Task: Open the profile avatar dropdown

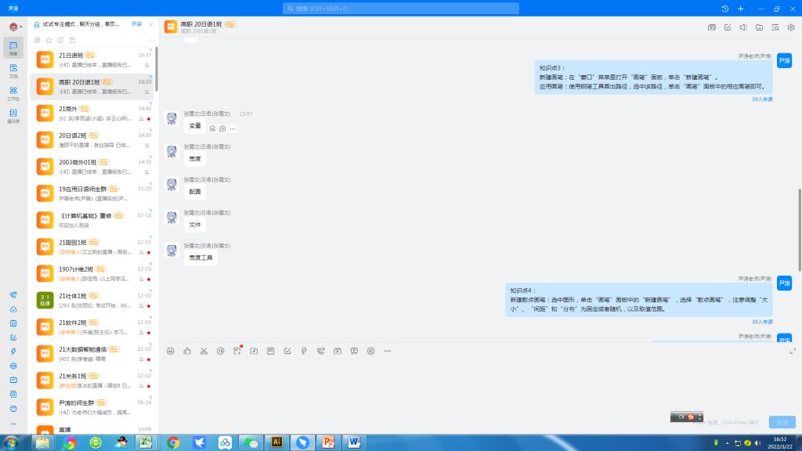Action: (14, 27)
